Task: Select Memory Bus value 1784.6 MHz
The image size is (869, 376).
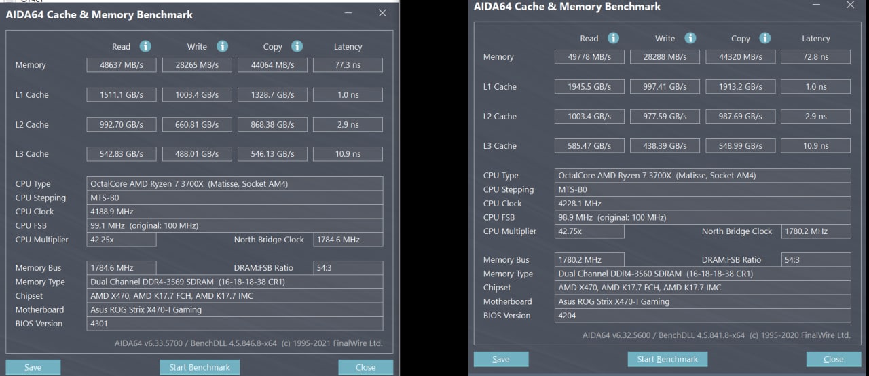Action: [x=122, y=268]
